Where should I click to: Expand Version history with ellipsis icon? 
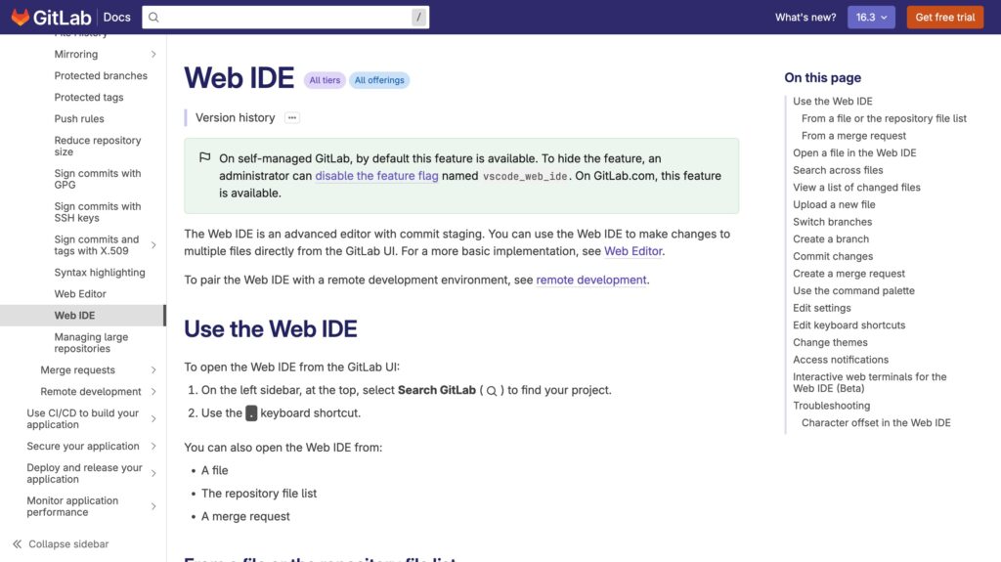[x=291, y=117]
